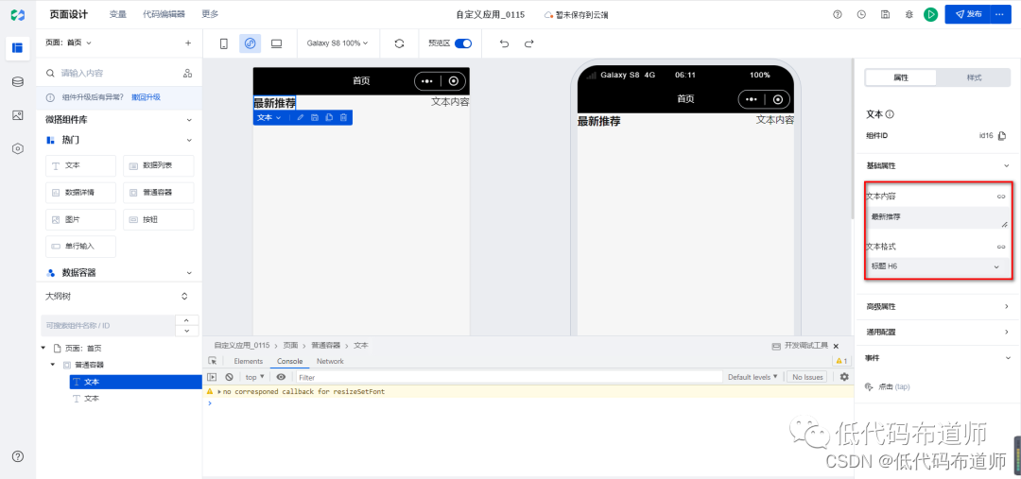Click the inspect element picker icon
Image resolution: width=1021 pixels, height=479 pixels.
pos(213,361)
